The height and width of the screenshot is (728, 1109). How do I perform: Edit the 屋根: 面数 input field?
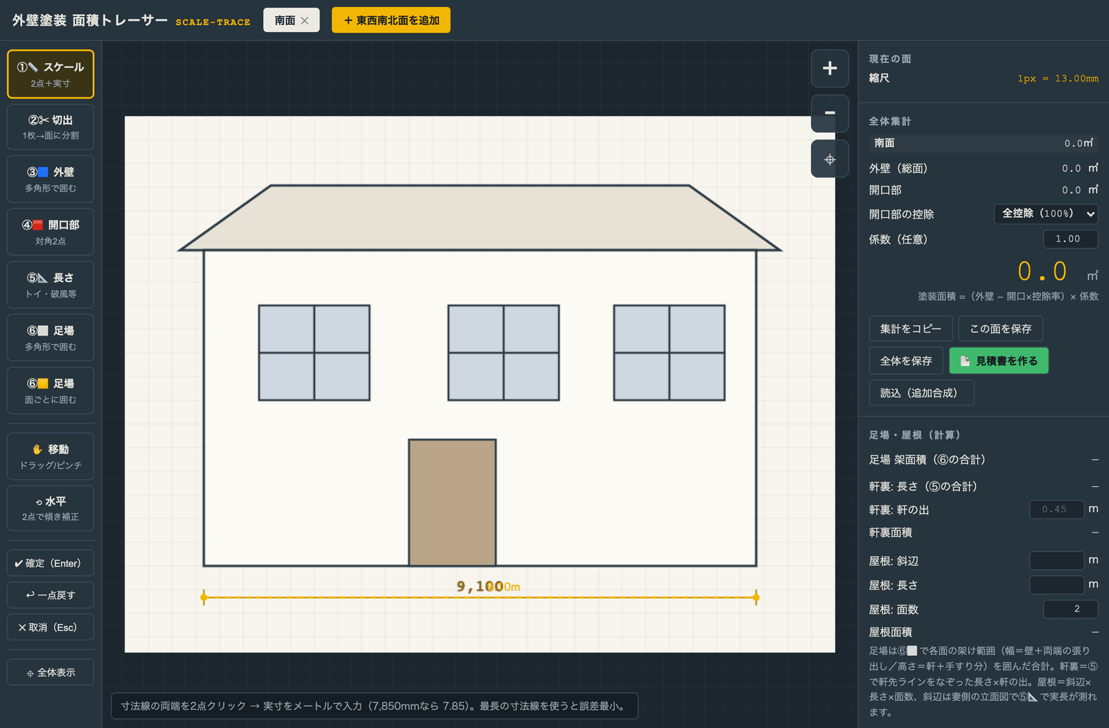pos(1070,609)
